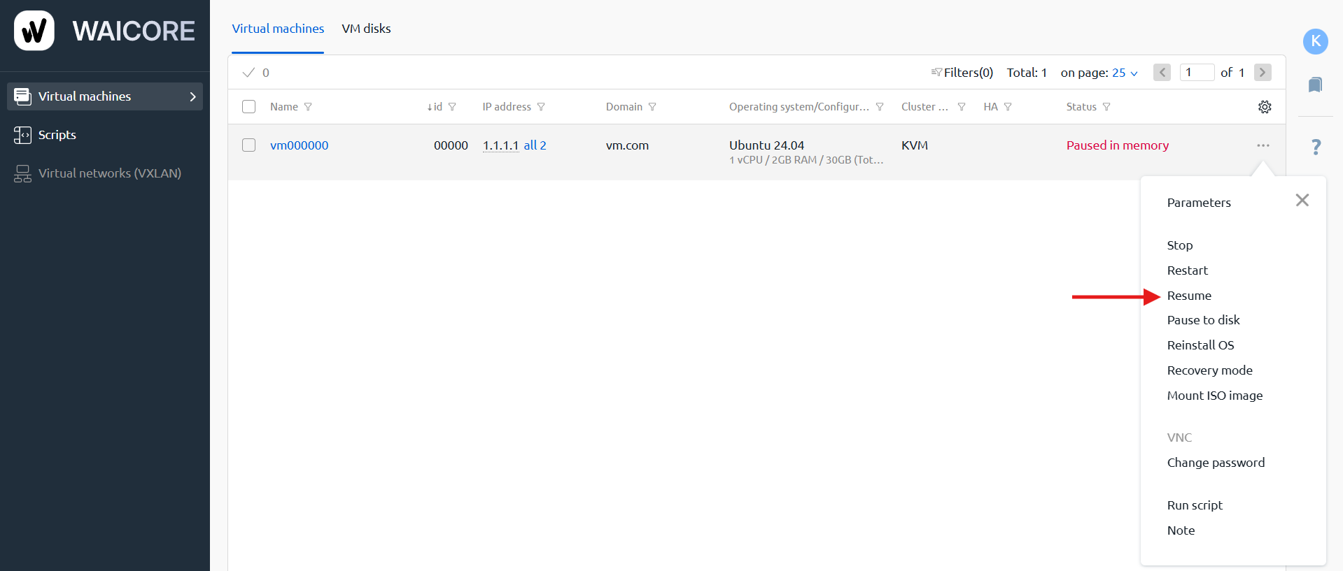
Task: Choose Restart in the actions menu
Action: (x=1188, y=270)
